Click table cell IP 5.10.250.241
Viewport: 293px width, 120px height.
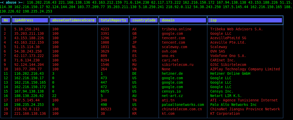pos(27,29)
